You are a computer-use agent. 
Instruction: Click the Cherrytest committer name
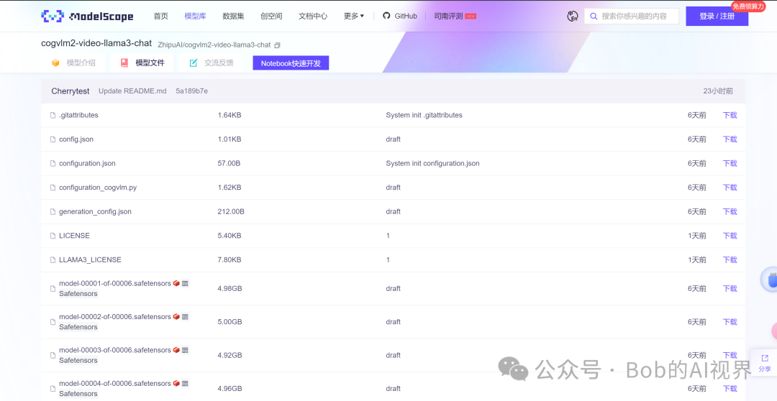[x=71, y=91]
